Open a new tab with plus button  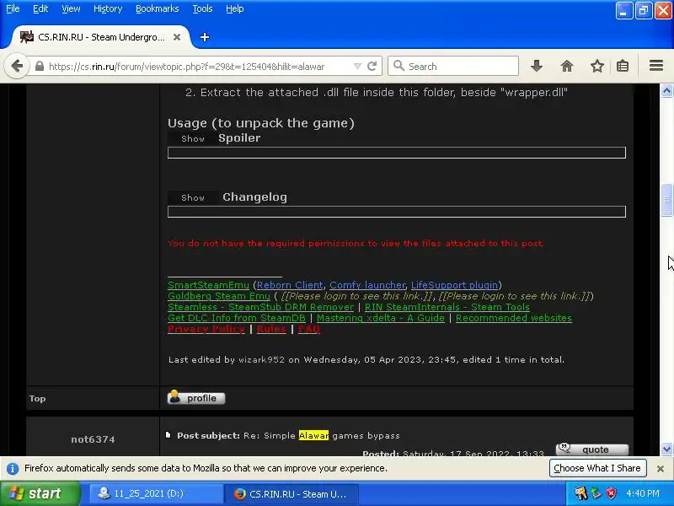205,37
